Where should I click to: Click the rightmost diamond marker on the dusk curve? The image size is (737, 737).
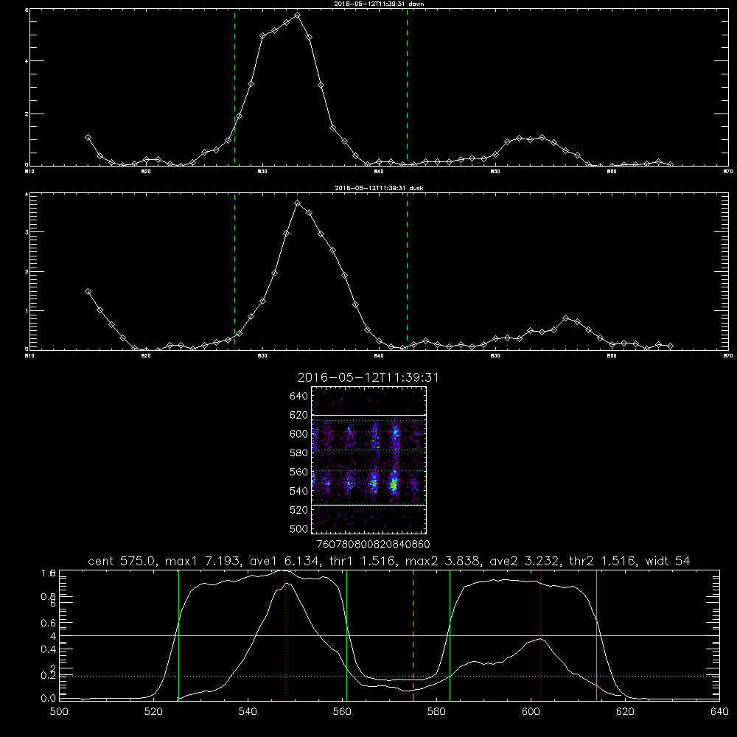(x=670, y=346)
